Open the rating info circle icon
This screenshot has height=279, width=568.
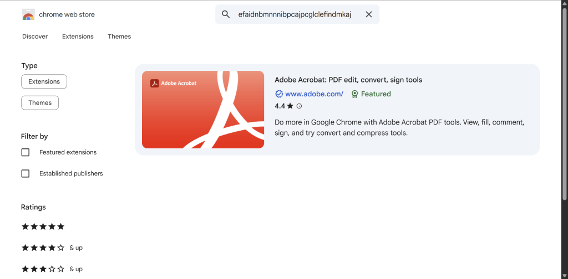(x=299, y=106)
